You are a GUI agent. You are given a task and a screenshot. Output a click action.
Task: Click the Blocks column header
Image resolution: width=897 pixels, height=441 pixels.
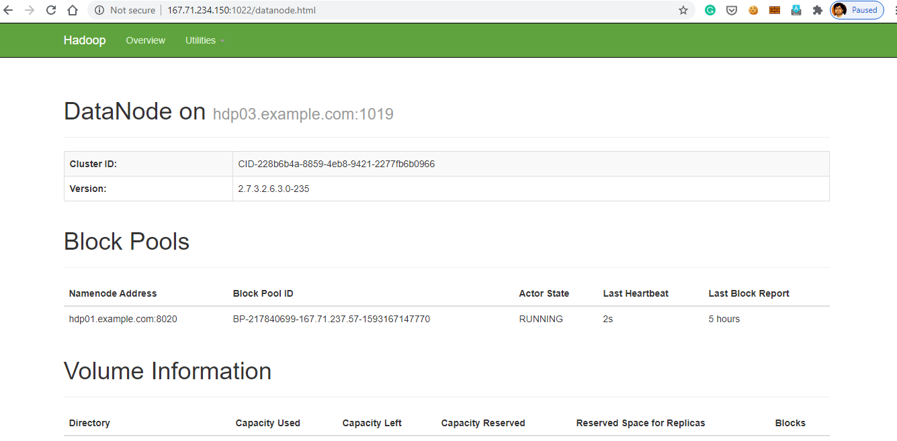coord(790,423)
